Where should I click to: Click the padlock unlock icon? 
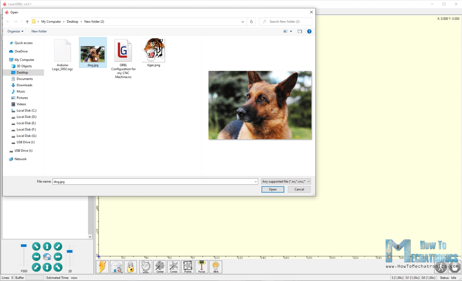(x=131, y=267)
